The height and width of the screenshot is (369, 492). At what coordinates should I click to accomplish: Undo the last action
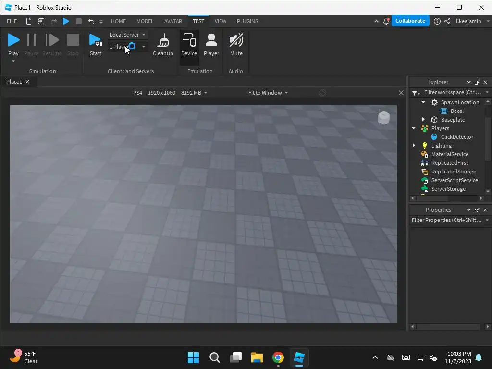91,21
